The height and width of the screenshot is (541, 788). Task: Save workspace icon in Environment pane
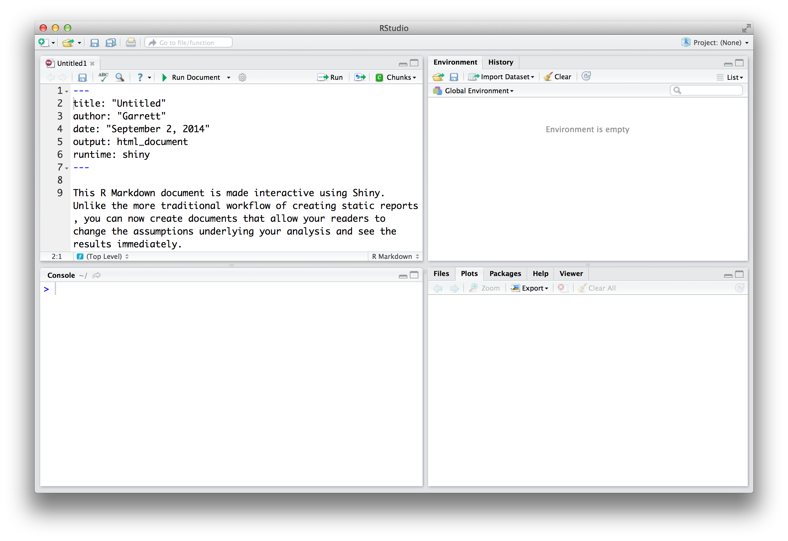point(454,77)
